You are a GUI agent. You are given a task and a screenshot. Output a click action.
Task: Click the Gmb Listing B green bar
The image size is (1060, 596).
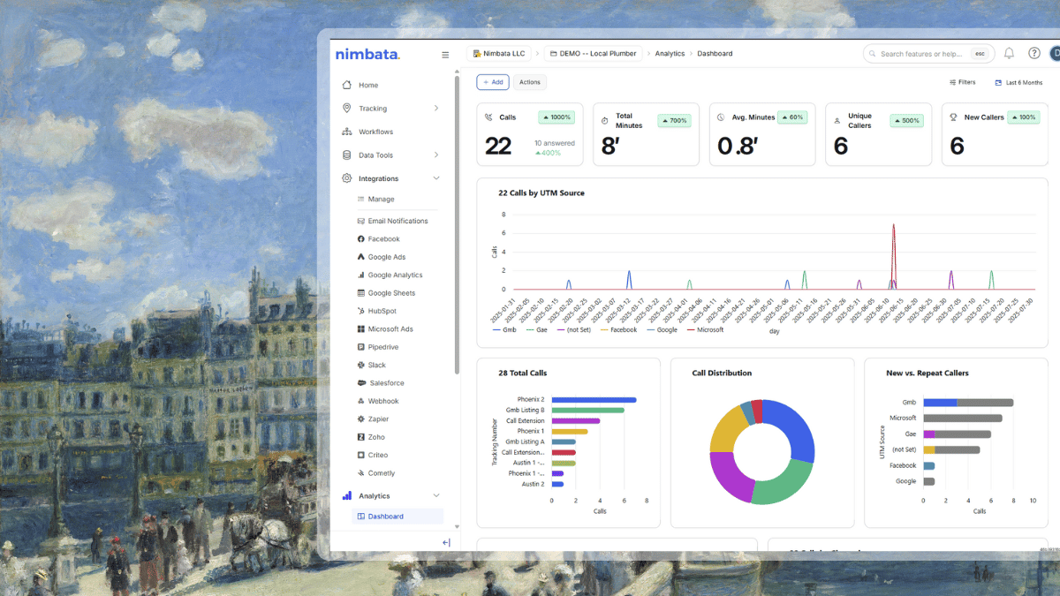(x=587, y=410)
